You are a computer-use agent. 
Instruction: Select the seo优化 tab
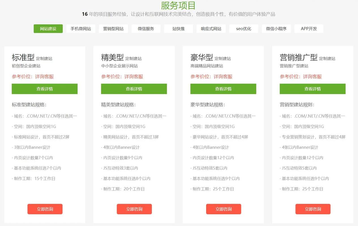(x=244, y=29)
